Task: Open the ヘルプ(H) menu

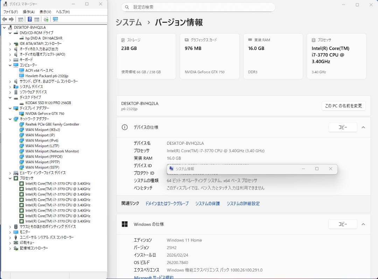Action: 63,12
